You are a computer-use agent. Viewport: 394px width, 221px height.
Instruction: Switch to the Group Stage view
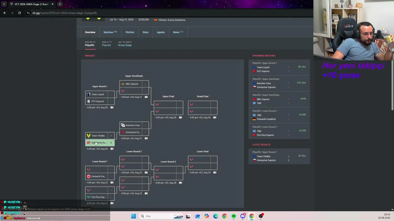[125, 44]
